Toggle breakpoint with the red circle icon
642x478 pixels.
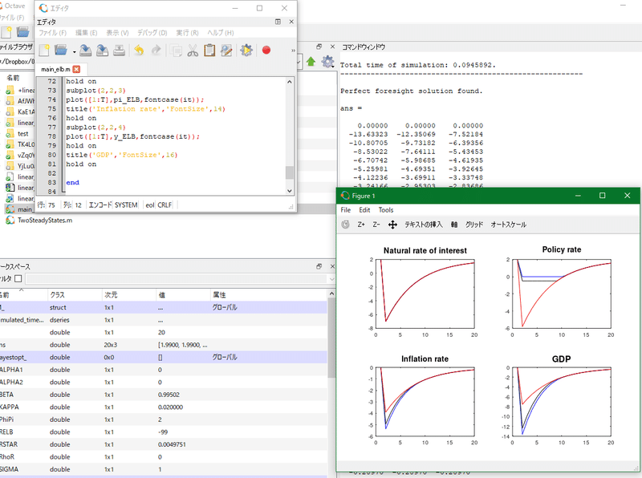click(266, 51)
